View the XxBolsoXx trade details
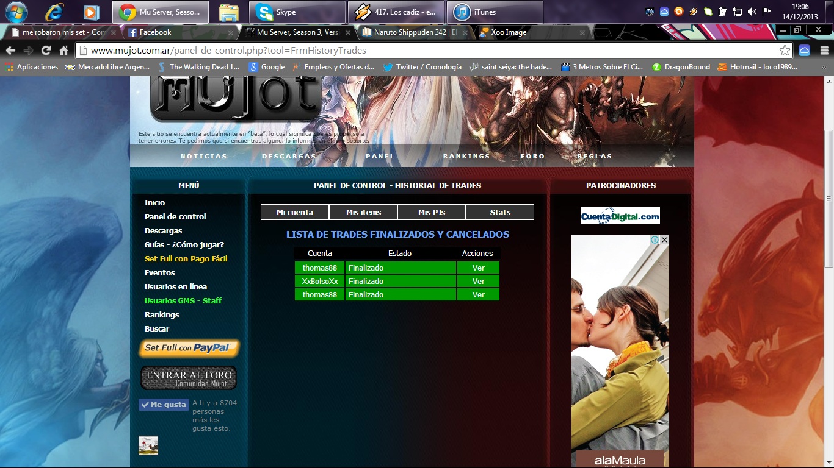Image resolution: width=834 pixels, height=468 pixels. 479,282
